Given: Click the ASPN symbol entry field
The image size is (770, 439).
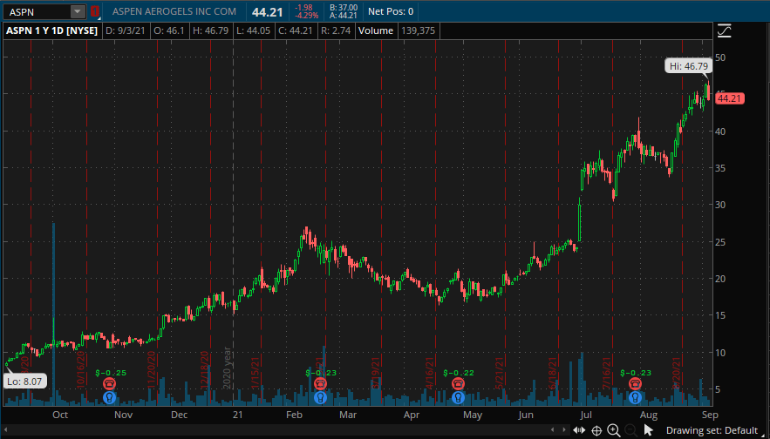Looking at the screenshot, I should click(x=37, y=11).
